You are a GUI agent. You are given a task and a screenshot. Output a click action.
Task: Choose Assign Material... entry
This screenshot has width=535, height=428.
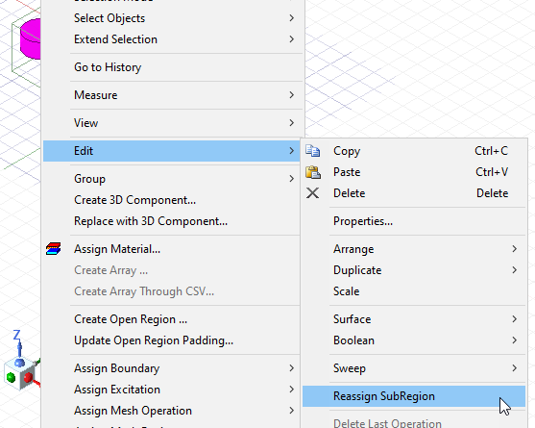(172, 249)
